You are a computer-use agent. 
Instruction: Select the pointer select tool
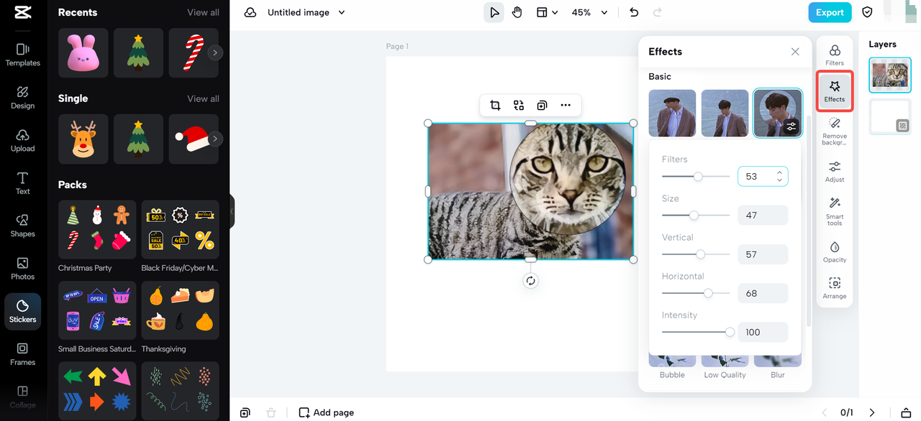click(494, 13)
